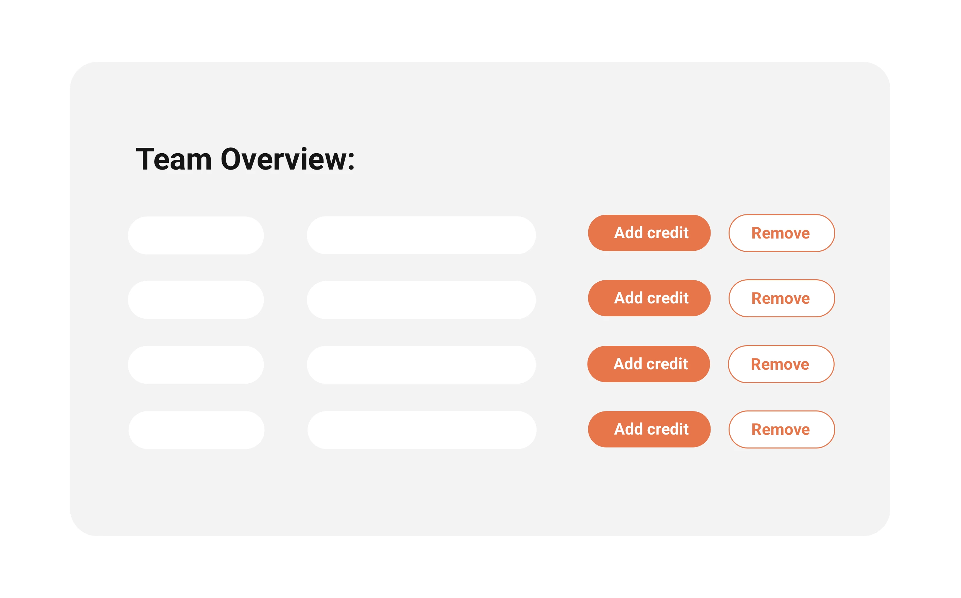Click Remove in the first row
The image size is (961, 598).
click(782, 233)
